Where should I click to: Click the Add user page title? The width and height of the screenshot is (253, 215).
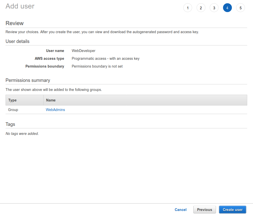20,6
